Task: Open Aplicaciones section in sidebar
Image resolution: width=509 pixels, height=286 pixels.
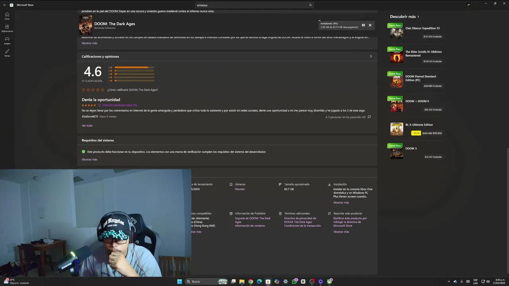Action: [7, 28]
